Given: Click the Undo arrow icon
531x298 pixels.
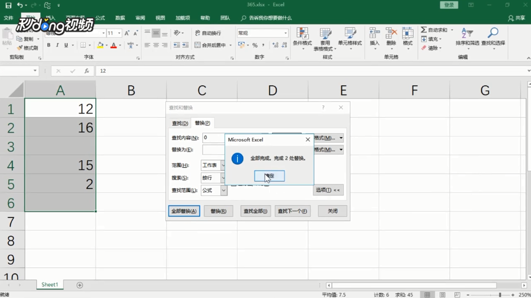Looking at the screenshot, I should (x=20, y=5).
